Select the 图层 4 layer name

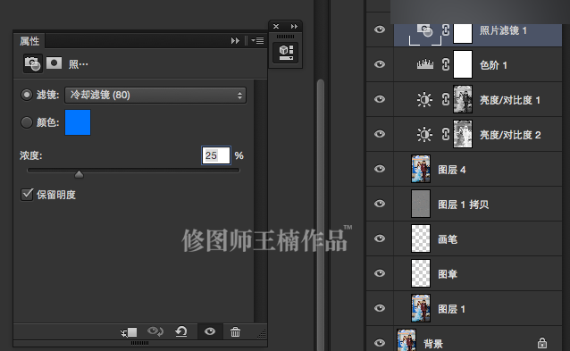(x=452, y=170)
